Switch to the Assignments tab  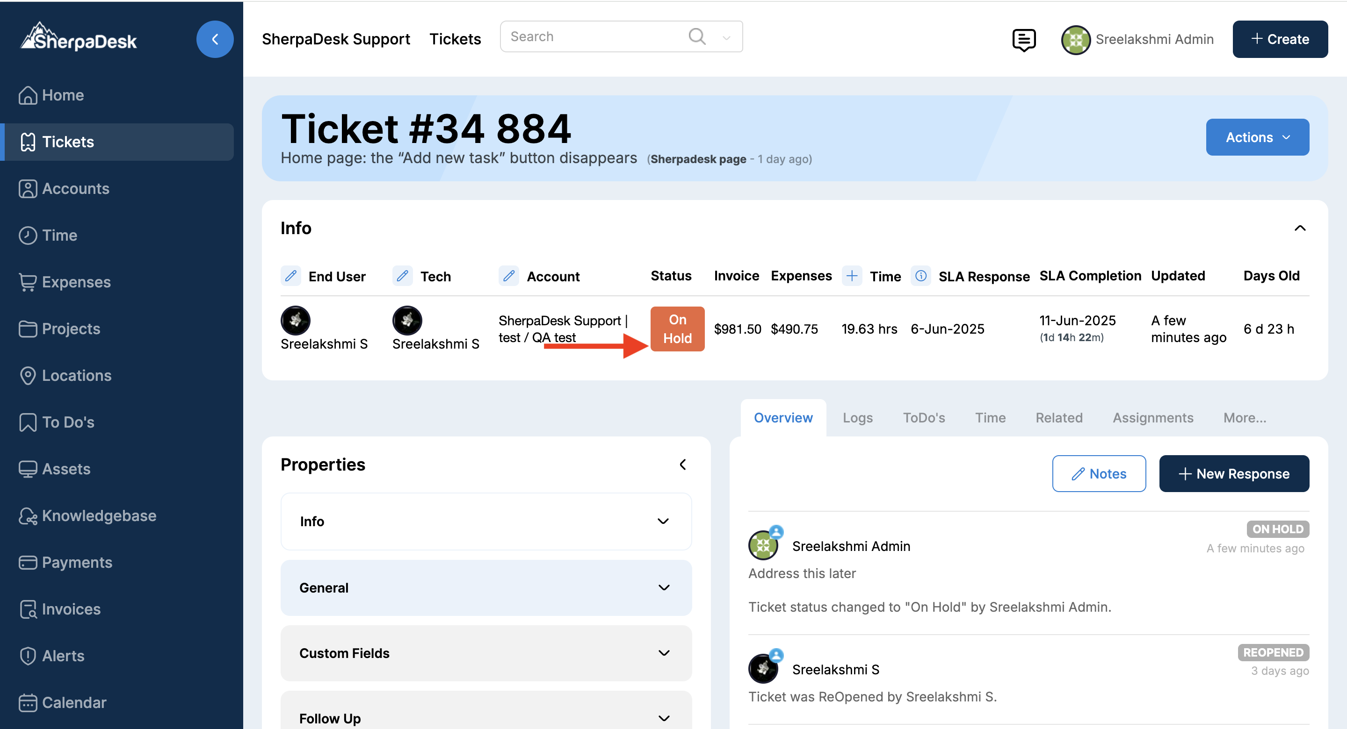tap(1152, 418)
